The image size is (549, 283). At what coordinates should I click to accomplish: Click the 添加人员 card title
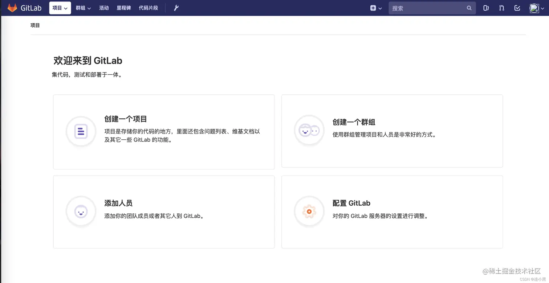118,203
